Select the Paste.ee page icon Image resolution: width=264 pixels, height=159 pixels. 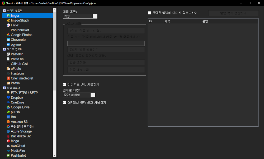(x=8, y=59)
